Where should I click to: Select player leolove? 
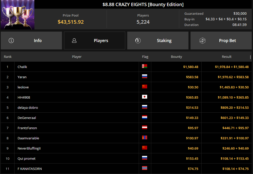23,87
